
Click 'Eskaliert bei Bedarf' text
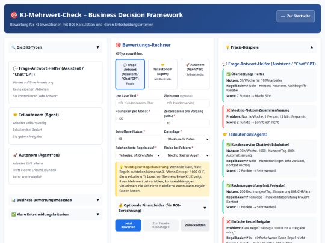tap(27, 130)
